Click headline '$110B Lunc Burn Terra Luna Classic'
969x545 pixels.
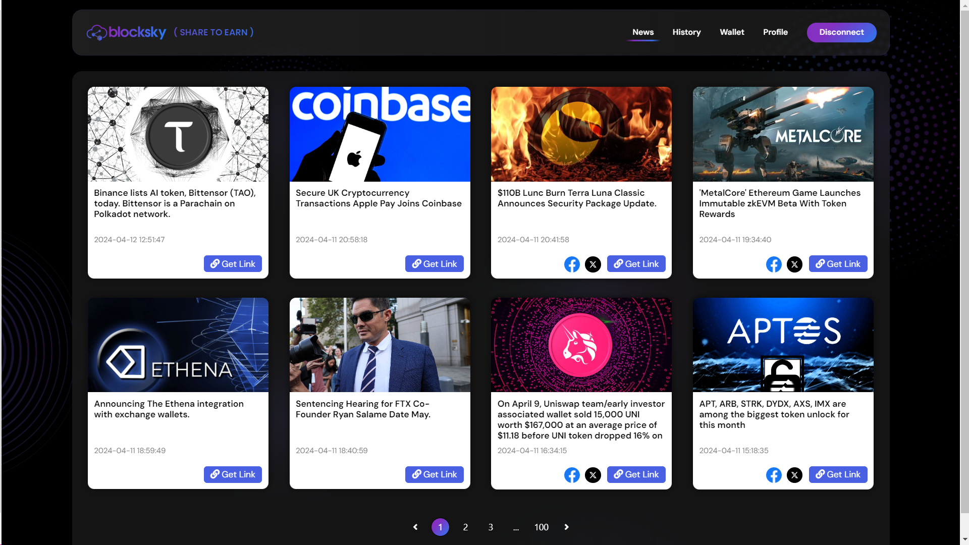tap(577, 198)
